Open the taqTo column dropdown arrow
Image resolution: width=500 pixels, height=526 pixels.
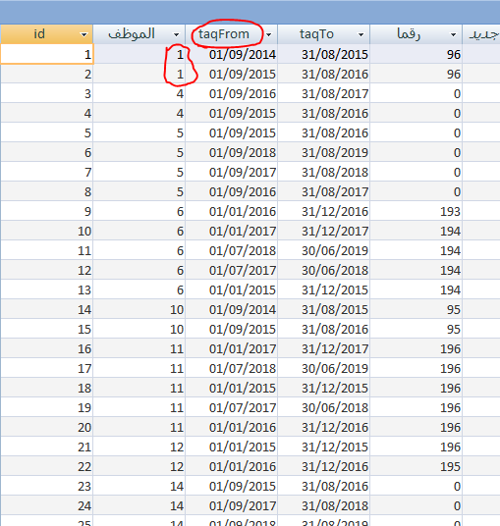click(361, 34)
